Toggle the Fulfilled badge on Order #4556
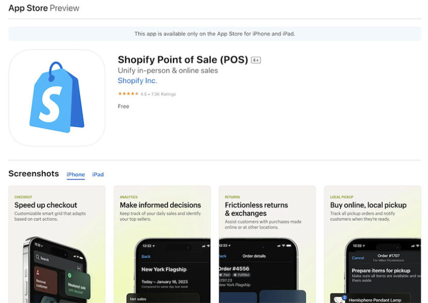The width and height of the screenshot is (428, 303). click(x=241, y=275)
